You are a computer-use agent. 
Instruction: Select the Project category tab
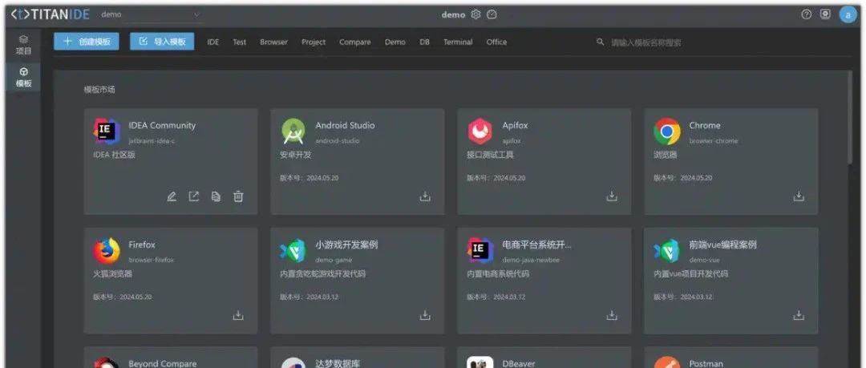(x=314, y=42)
